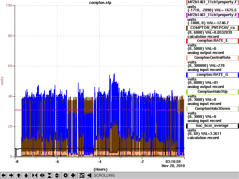
Task: Click the -2 x-axis tick label
Action: 142,162
